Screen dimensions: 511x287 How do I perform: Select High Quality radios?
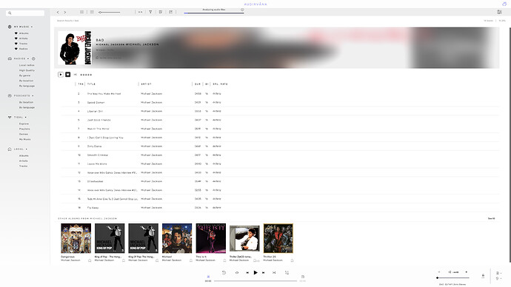tap(27, 70)
